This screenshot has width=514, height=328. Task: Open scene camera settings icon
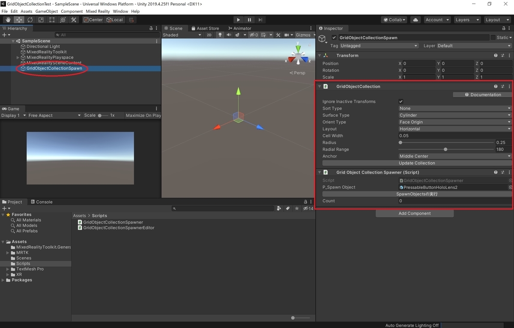[x=287, y=35]
